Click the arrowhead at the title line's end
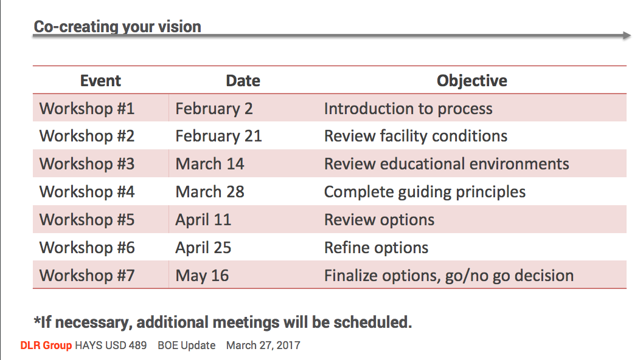The width and height of the screenshot is (643, 360). pyautogui.click(x=627, y=36)
